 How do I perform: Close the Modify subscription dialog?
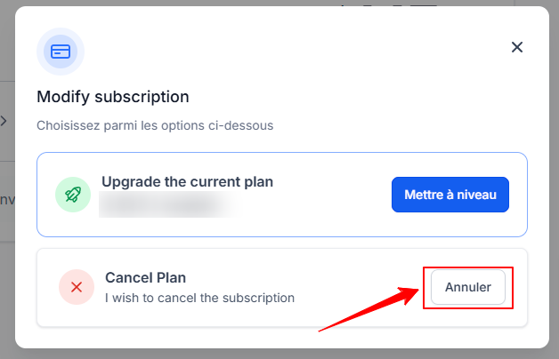point(517,47)
